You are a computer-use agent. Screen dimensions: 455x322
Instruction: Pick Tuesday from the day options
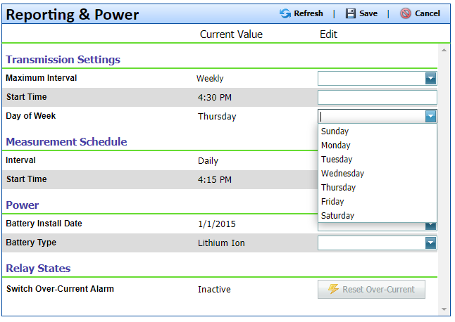[337, 160]
